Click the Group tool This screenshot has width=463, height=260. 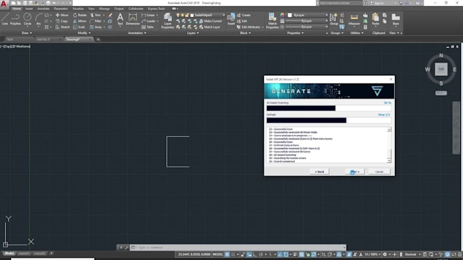pyautogui.click(x=334, y=19)
